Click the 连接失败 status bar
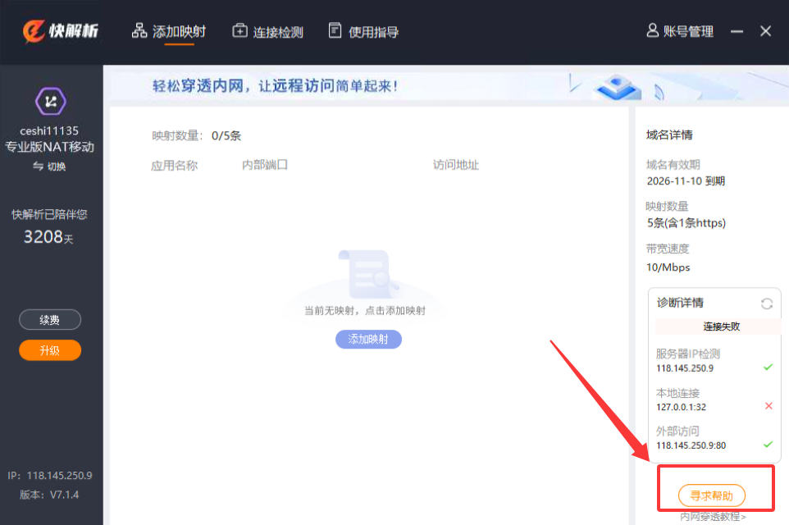789x525 pixels. point(718,326)
